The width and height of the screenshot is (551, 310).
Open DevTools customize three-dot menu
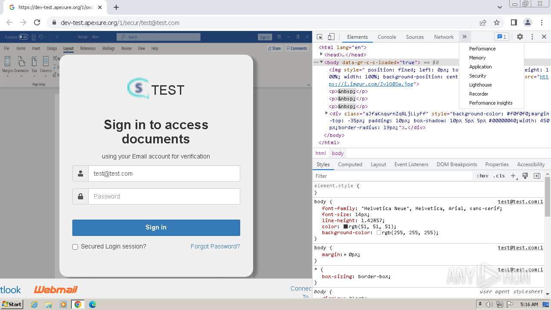pyautogui.click(x=532, y=37)
